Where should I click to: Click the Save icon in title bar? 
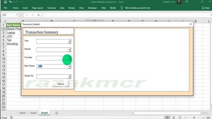pyautogui.click(x=5, y=2)
